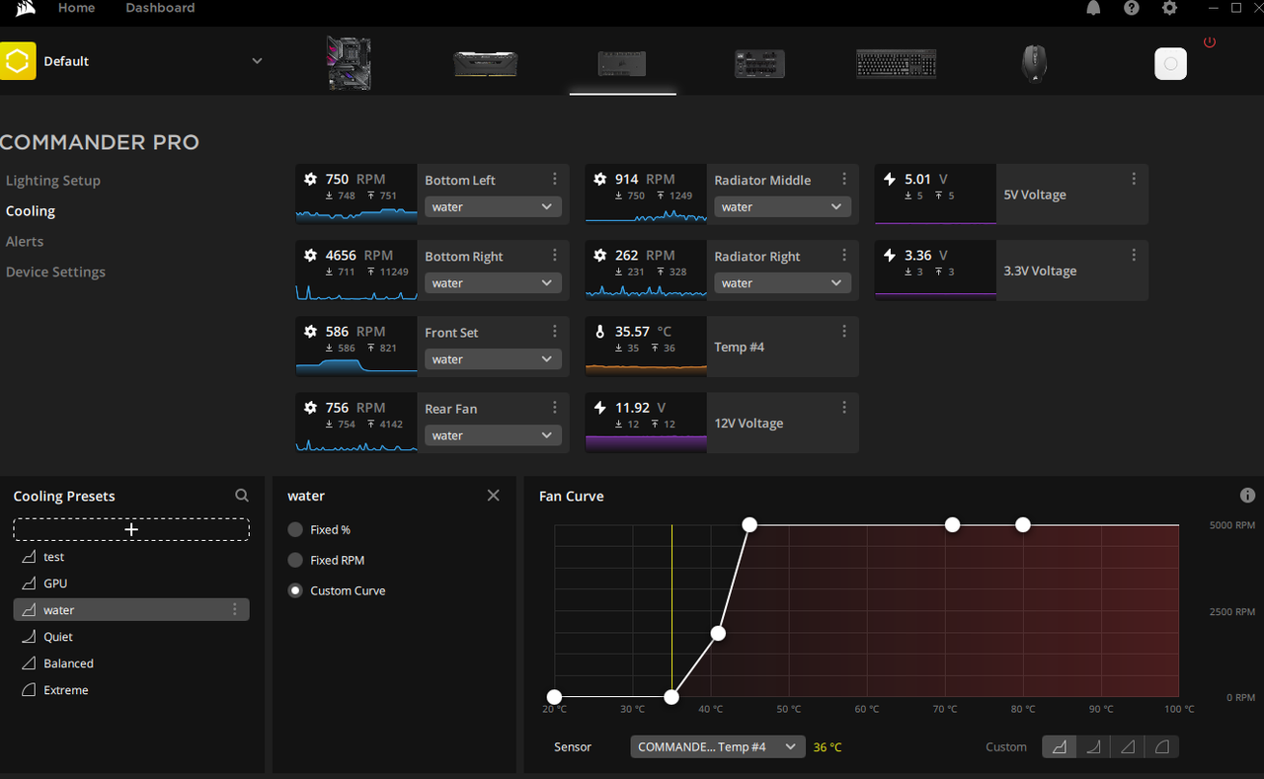Expand the Default profile dropdown
This screenshot has height=779, width=1264.
point(257,60)
